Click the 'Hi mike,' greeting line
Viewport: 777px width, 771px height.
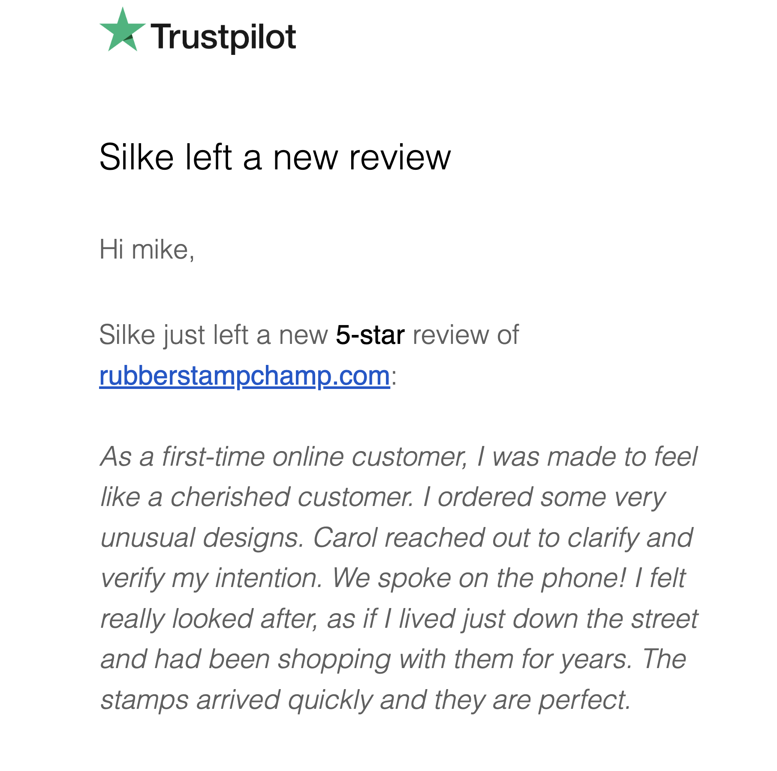coord(147,250)
